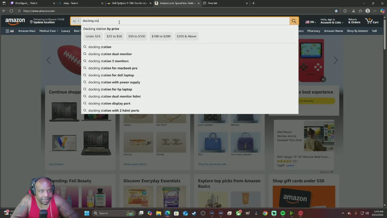The height and width of the screenshot is (218, 387).
Task: Update delivery location to Queens 11428
Action: click(47, 21)
